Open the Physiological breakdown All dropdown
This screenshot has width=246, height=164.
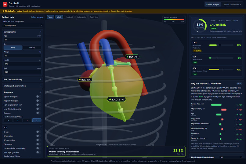coord(231,157)
